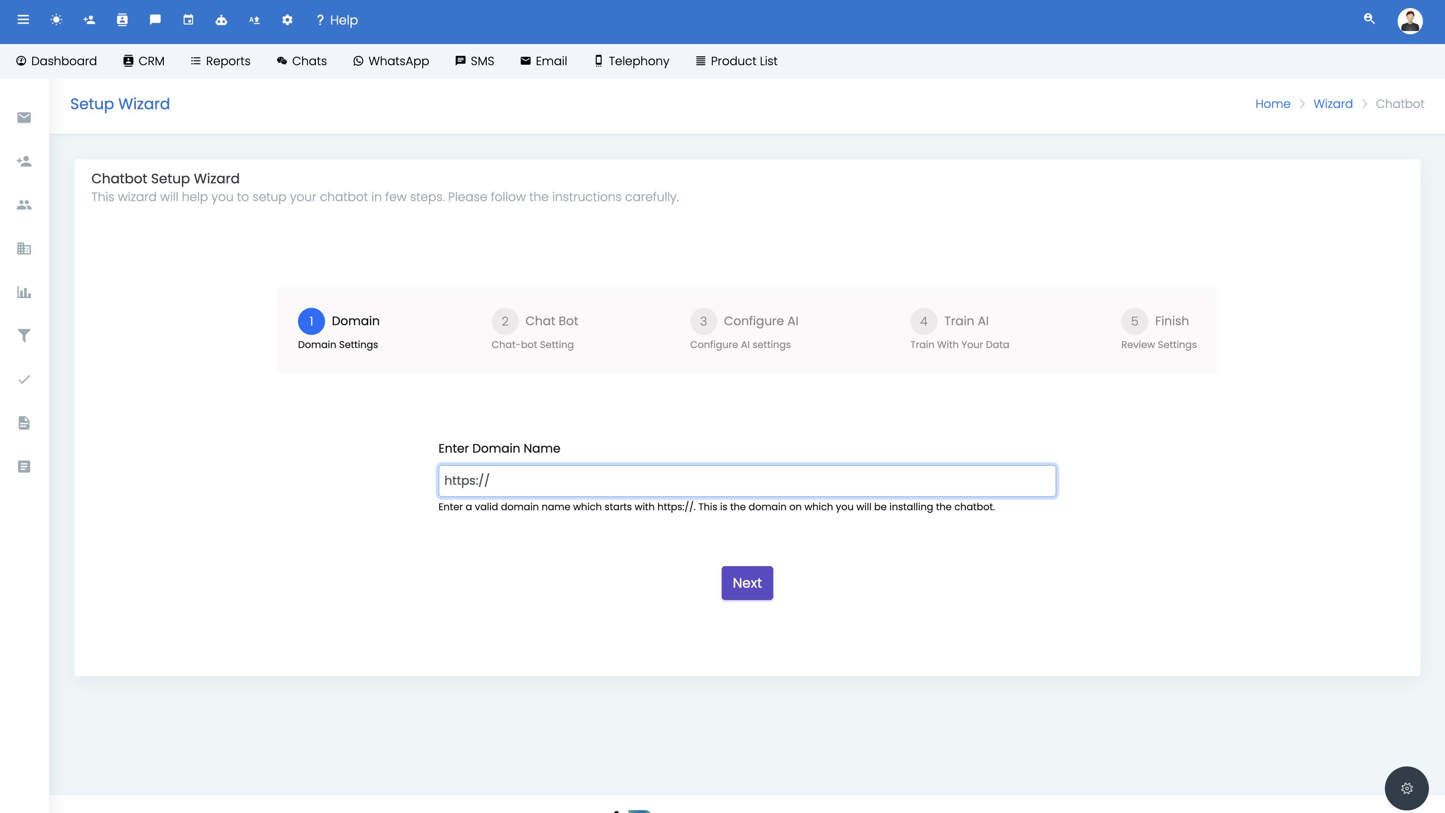Open settings gear in top bar
This screenshot has width=1445, height=813.
click(287, 20)
